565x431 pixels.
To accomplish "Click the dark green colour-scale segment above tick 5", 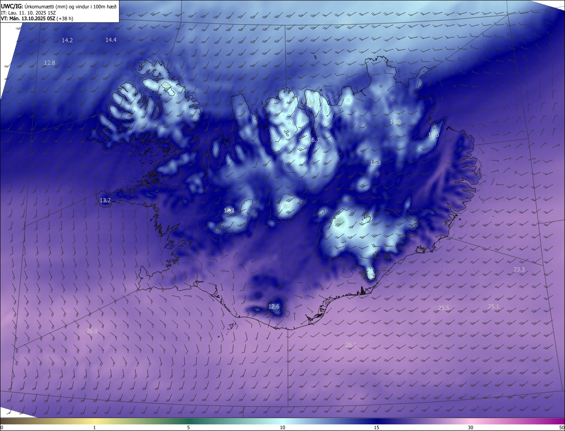I will [x=188, y=421].
